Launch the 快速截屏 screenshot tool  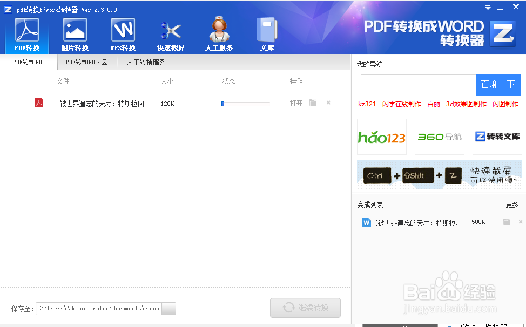click(x=171, y=33)
